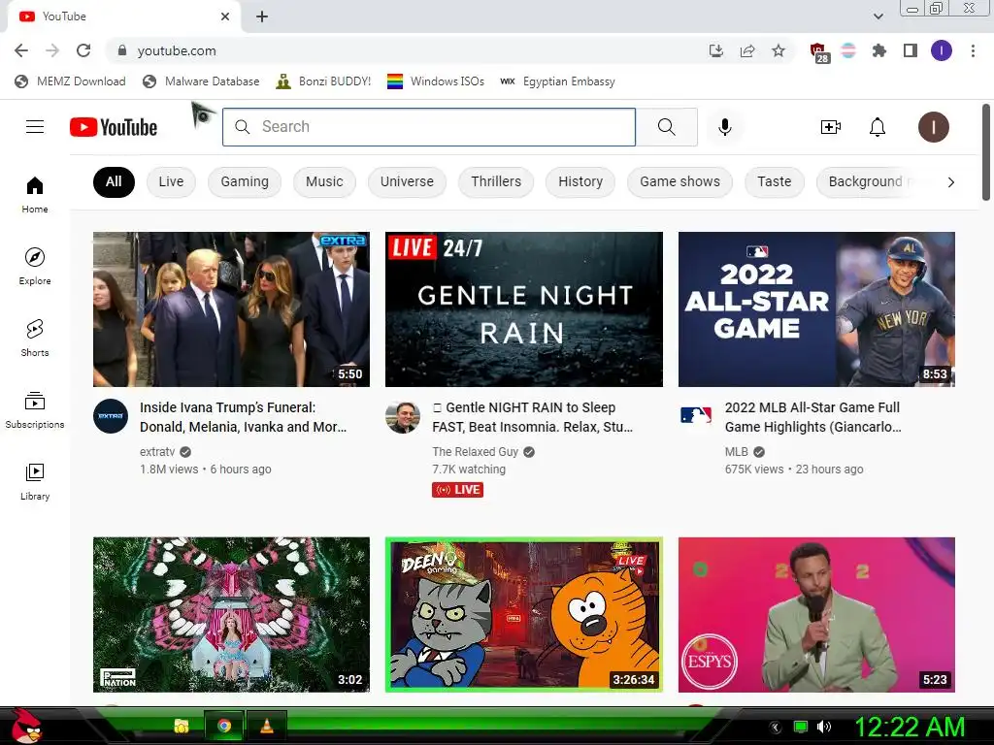This screenshot has height=745, width=994.
Task: Open the Egyptian Embassy bookmark
Action: point(558,81)
